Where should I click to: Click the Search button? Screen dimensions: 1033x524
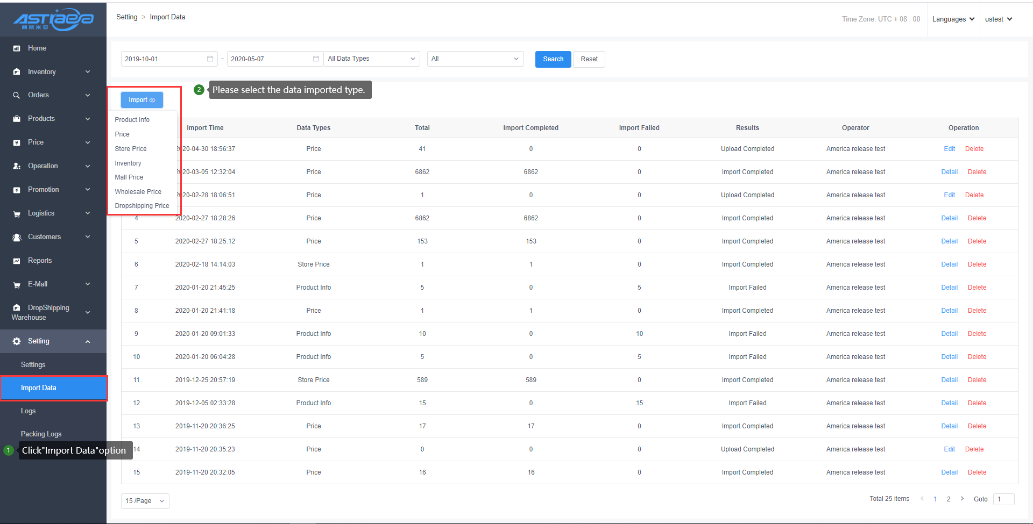(x=553, y=59)
